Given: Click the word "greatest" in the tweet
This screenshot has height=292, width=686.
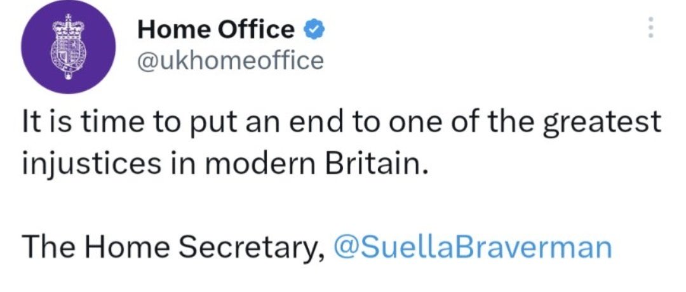Looking at the screenshot, I should (x=602, y=123).
